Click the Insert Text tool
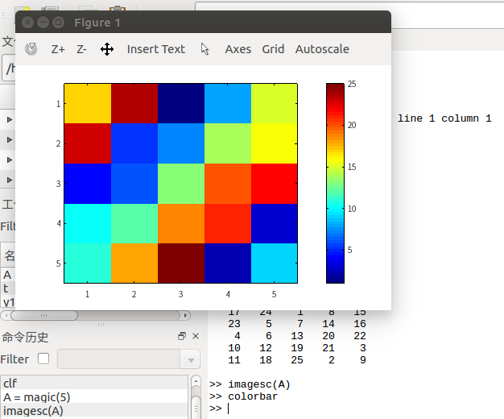 click(x=156, y=49)
